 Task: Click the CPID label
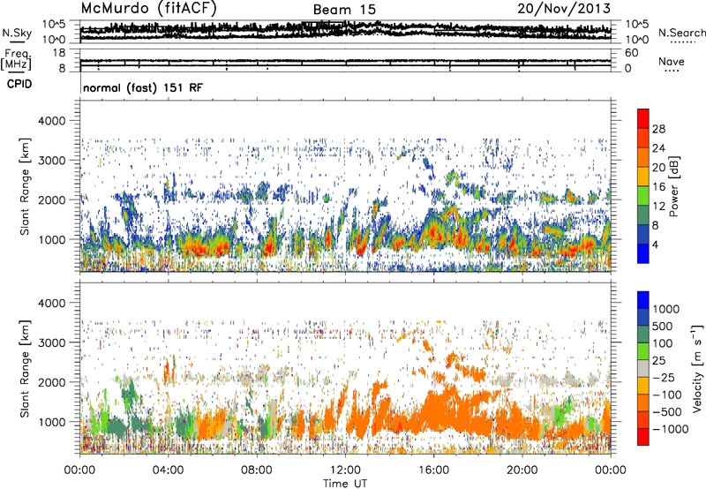pos(19,84)
